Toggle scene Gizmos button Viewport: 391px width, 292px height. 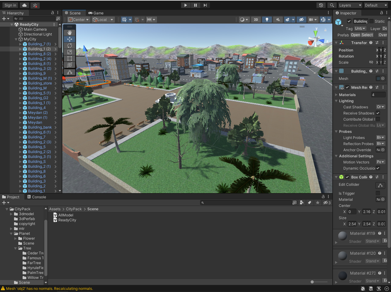coord(323,20)
